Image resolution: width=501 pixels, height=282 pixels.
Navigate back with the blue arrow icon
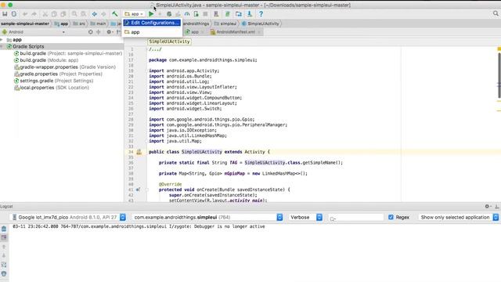coord(94,14)
